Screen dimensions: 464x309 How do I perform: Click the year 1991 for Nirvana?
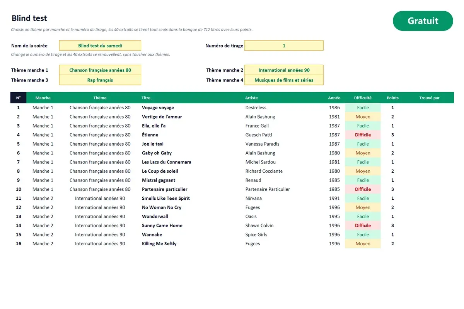(x=334, y=199)
